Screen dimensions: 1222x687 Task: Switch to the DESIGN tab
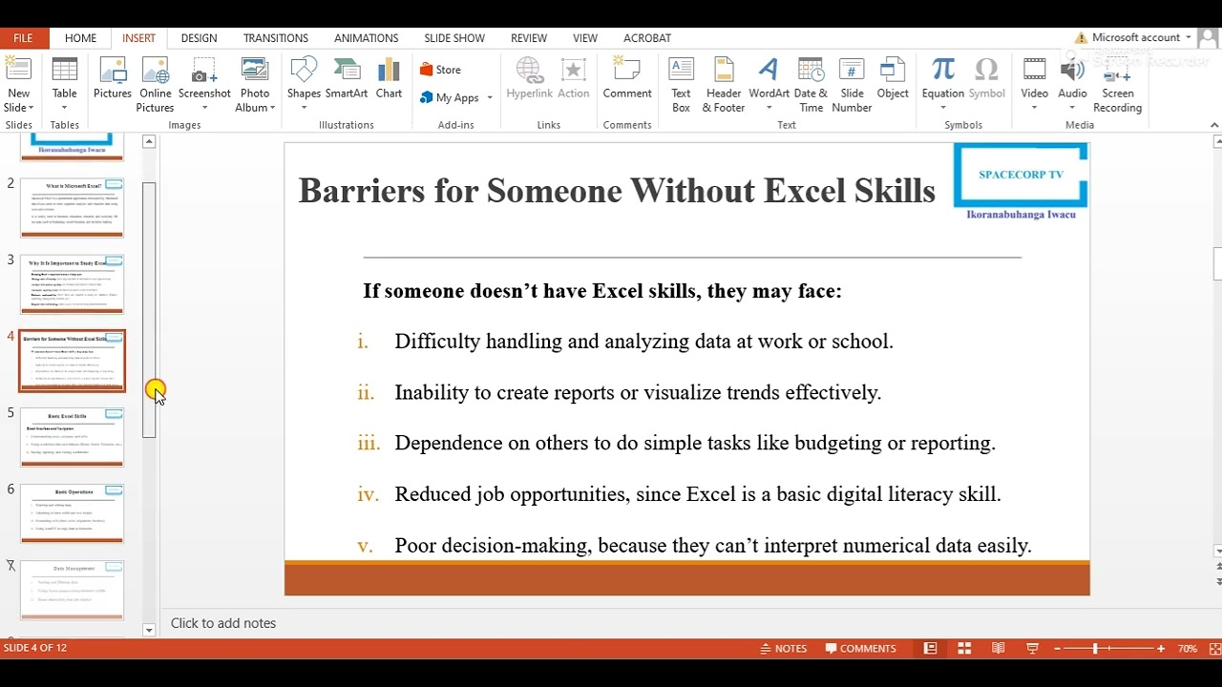199,38
